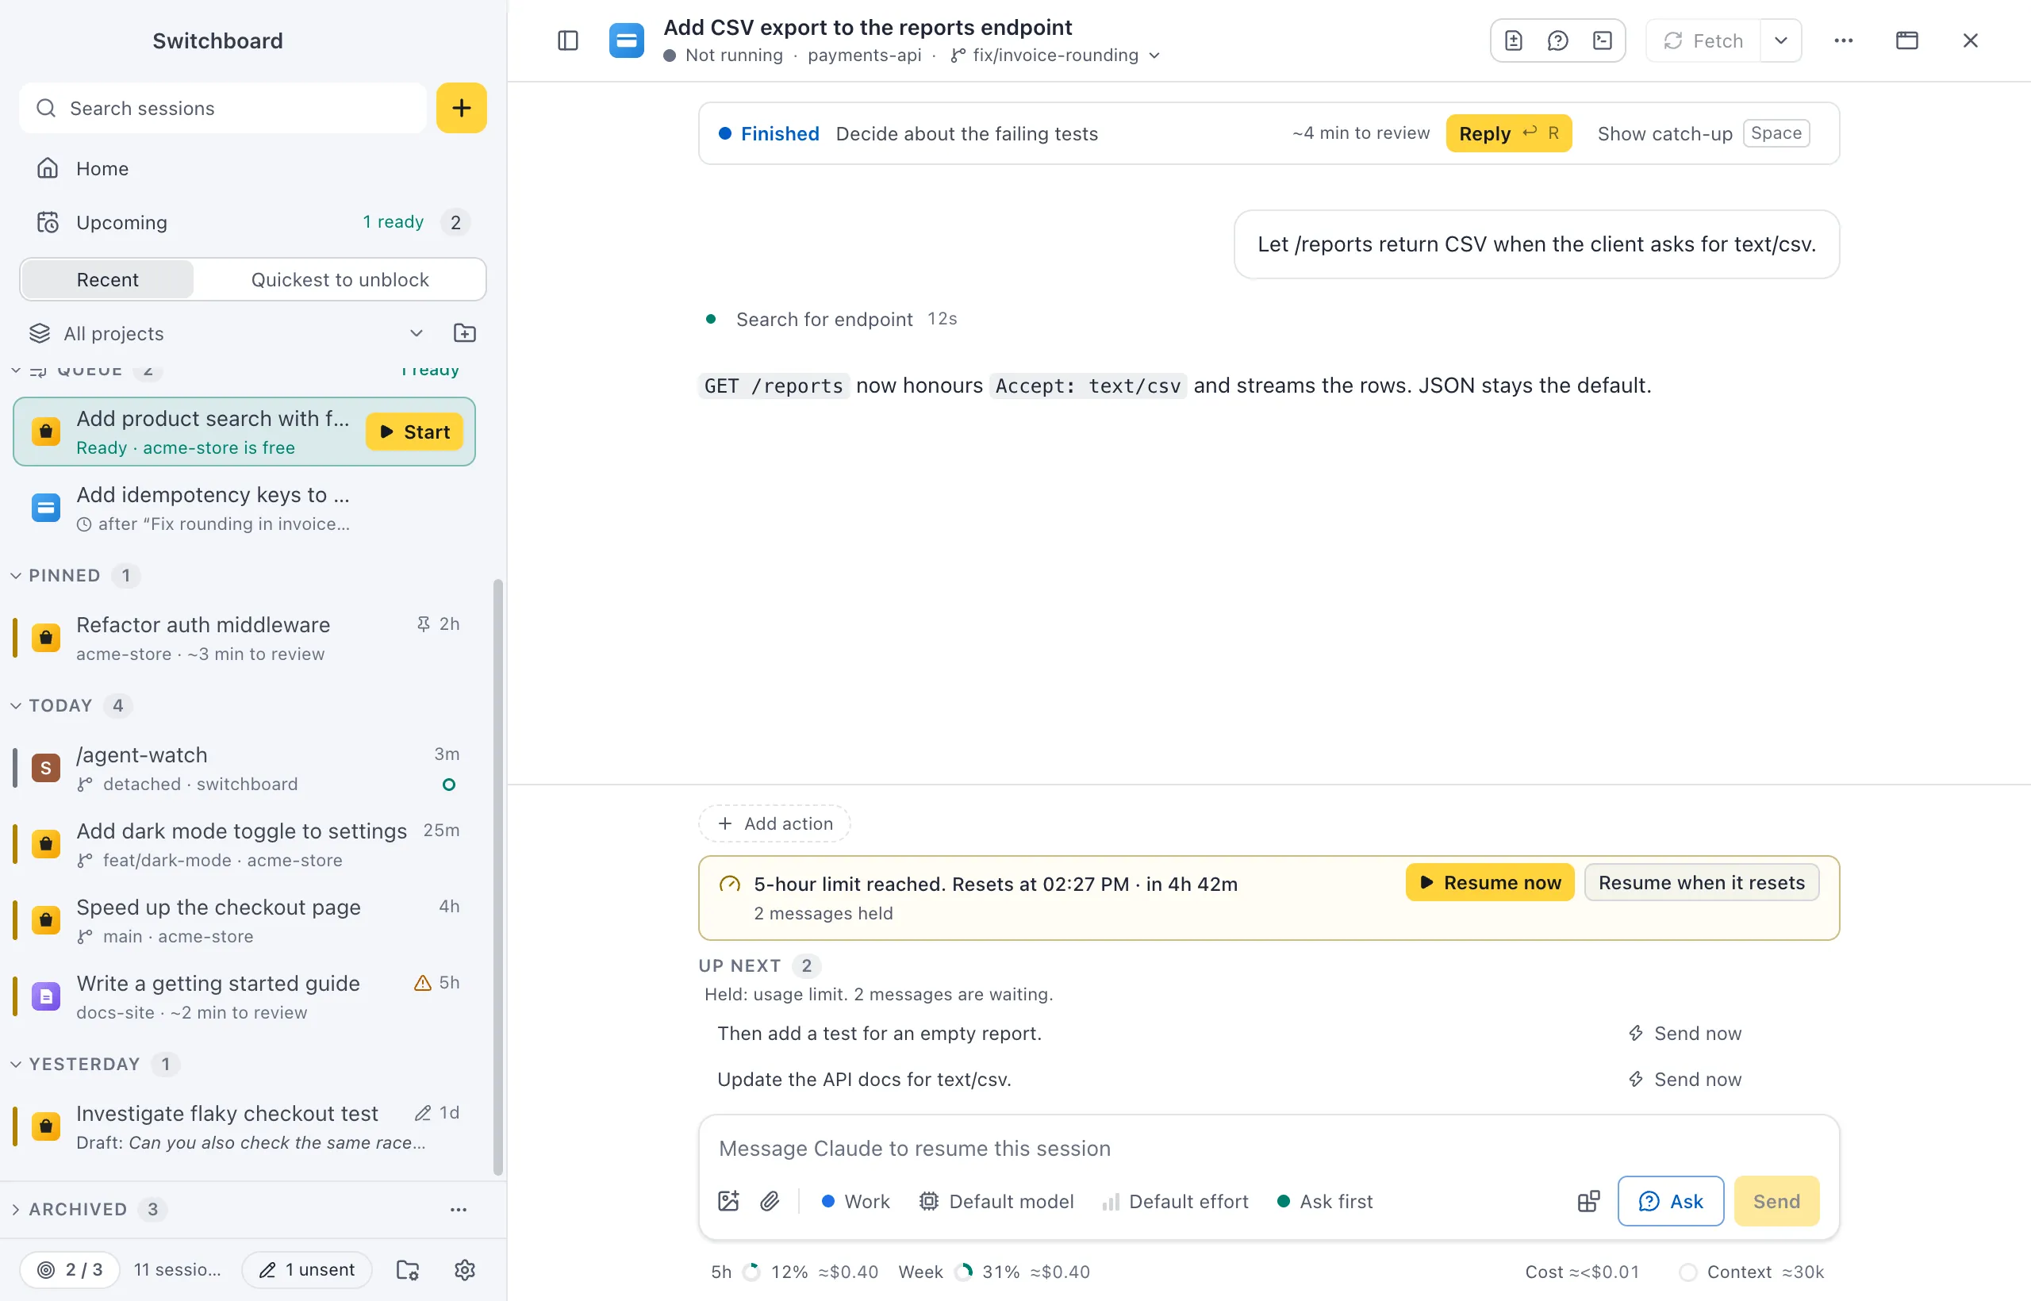
Task: Click the Week usage 31% indicator
Action: (x=993, y=1272)
